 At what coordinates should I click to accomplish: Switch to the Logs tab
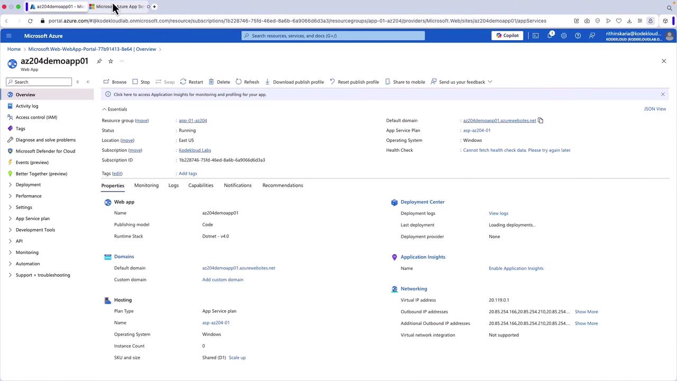coord(173,185)
